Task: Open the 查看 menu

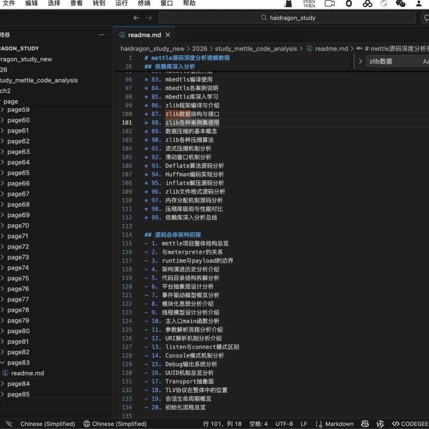Action: (76, 3)
